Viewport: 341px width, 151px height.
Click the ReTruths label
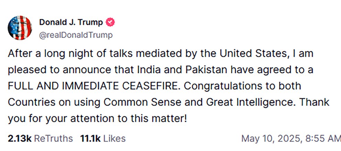[54, 138]
